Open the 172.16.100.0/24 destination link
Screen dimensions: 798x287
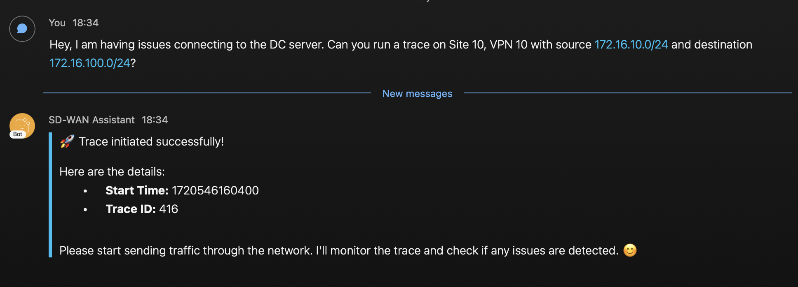[x=90, y=63]
